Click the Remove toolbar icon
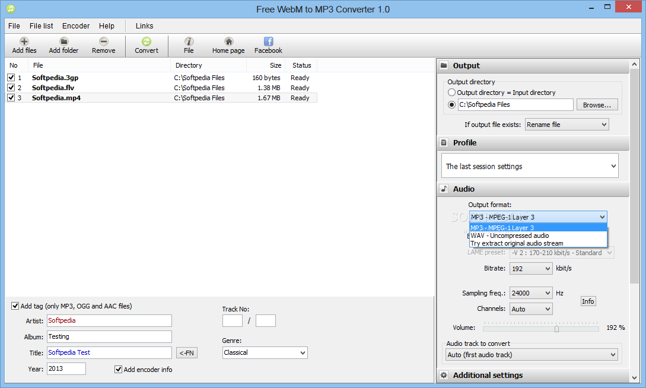Screen dimensions: 646x388 103,41
